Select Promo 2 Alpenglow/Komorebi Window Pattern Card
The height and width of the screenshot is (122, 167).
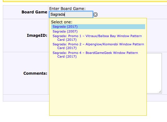pos(98,46)
